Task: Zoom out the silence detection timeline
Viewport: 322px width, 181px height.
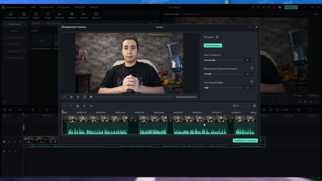Action: [x=234, y=106]
